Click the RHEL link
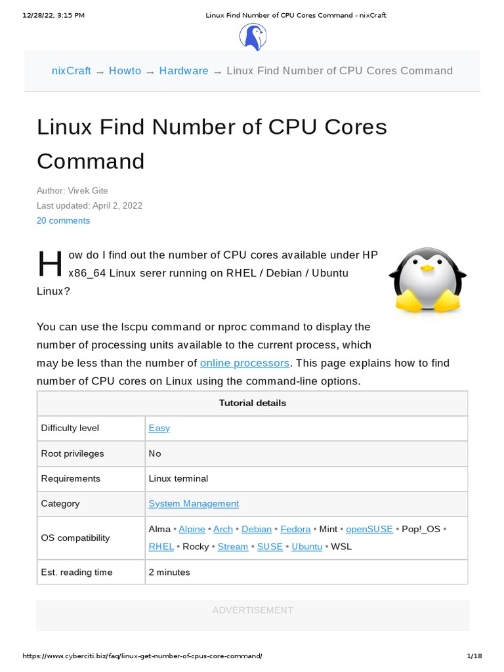504x672 pixels. [x=161, y=547]
